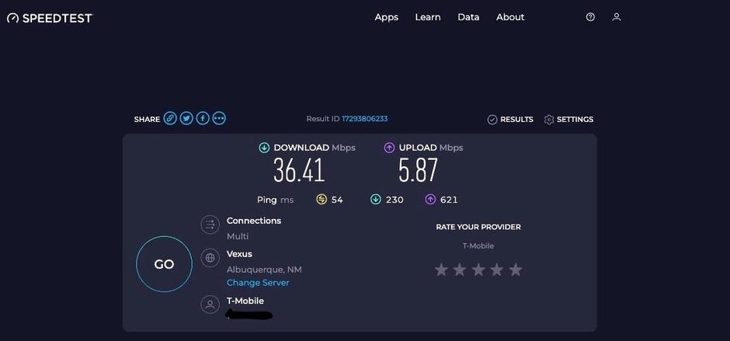This screenshot has height=341, width=730.
Task: Click the 36.41 download speed value
Action: point(299,170)
